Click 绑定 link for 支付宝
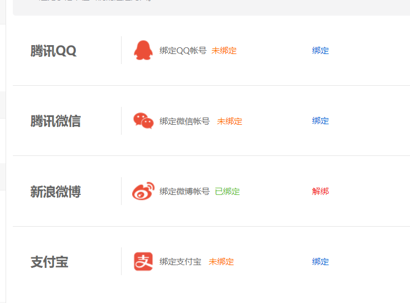Image resolution: width=410 pixels, height=303 pixels. coord(320,262)
